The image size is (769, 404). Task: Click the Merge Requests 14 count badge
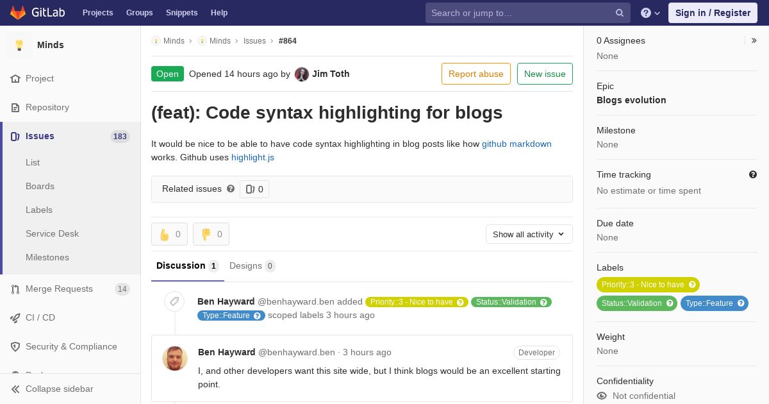coord(122,289)
